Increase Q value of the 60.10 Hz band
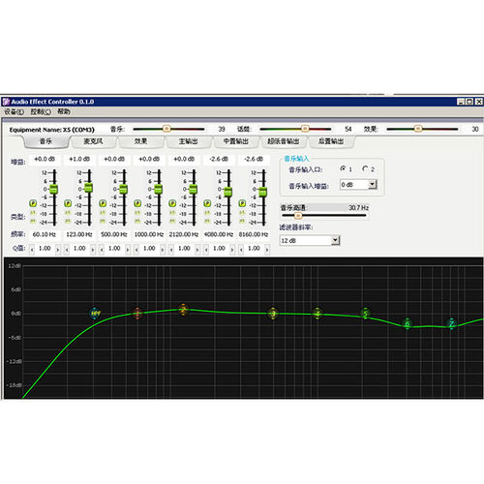This screenshot has height=484, width=484. (x=58, y=250)
